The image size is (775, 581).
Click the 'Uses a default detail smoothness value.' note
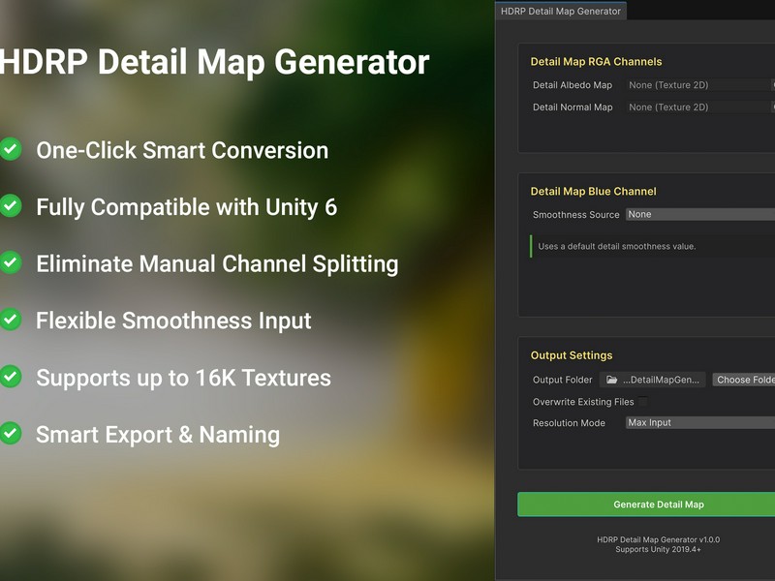click(617, 246)
